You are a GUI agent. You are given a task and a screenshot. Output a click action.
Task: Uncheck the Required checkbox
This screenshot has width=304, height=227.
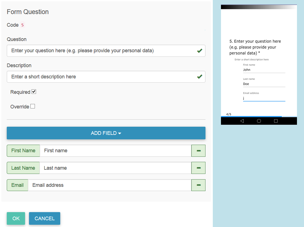[34, 92]
